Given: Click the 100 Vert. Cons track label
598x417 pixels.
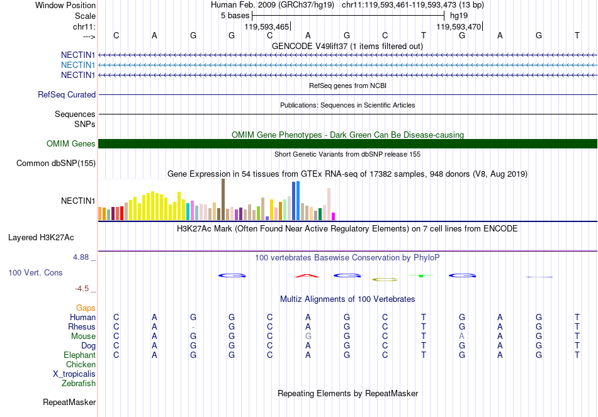Looking at the screenshot, I should click(x=35, y=273).
